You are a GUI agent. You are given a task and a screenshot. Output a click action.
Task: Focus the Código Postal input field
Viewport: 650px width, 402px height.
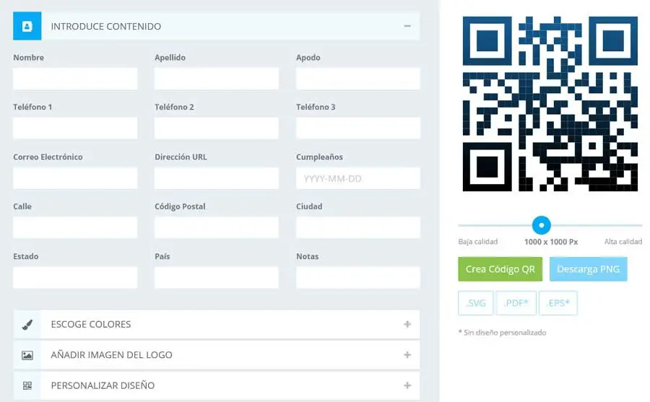[x=217, y=227]
